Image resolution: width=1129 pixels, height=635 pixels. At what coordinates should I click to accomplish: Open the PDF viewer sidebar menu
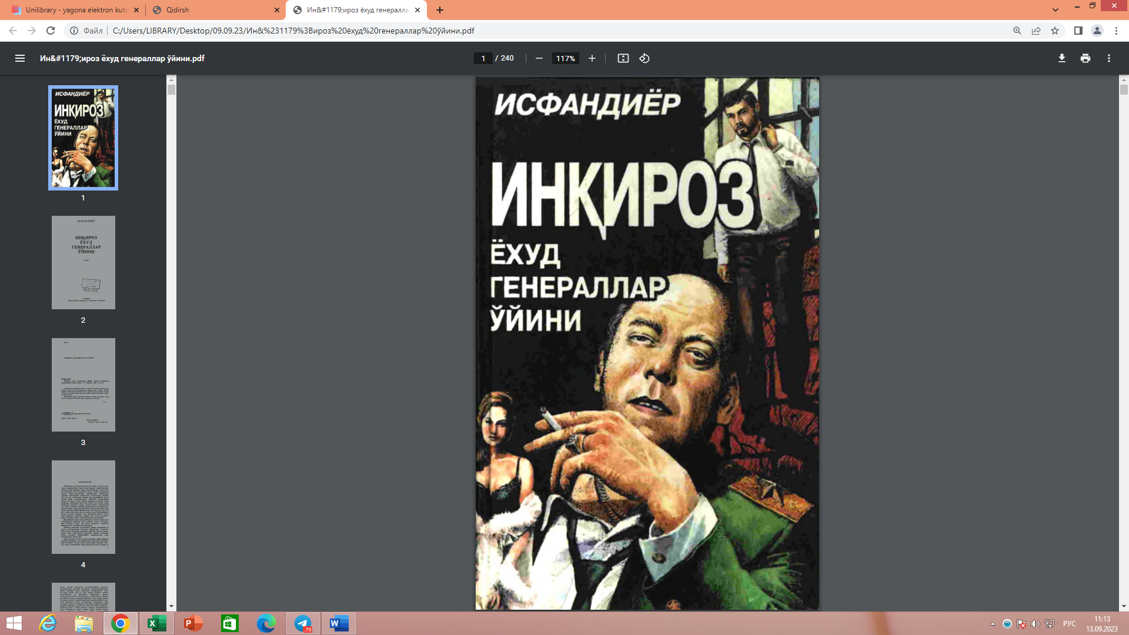point(20,58)
